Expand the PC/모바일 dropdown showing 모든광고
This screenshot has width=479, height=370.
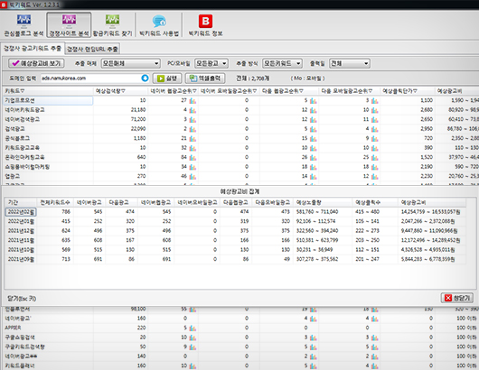[x=211, y=63]
